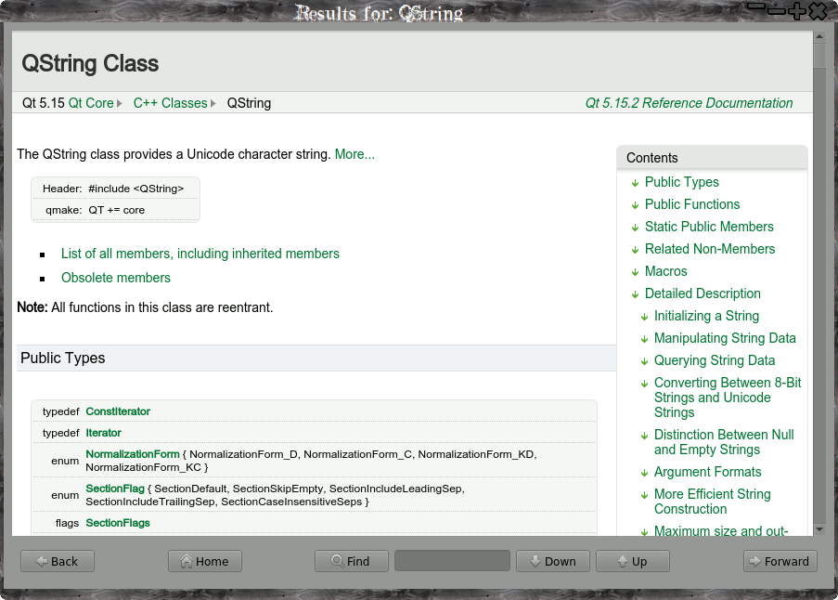Jump to Macros in Contents
This screenshot has height=600, width=838.
(x=666, y=271)
